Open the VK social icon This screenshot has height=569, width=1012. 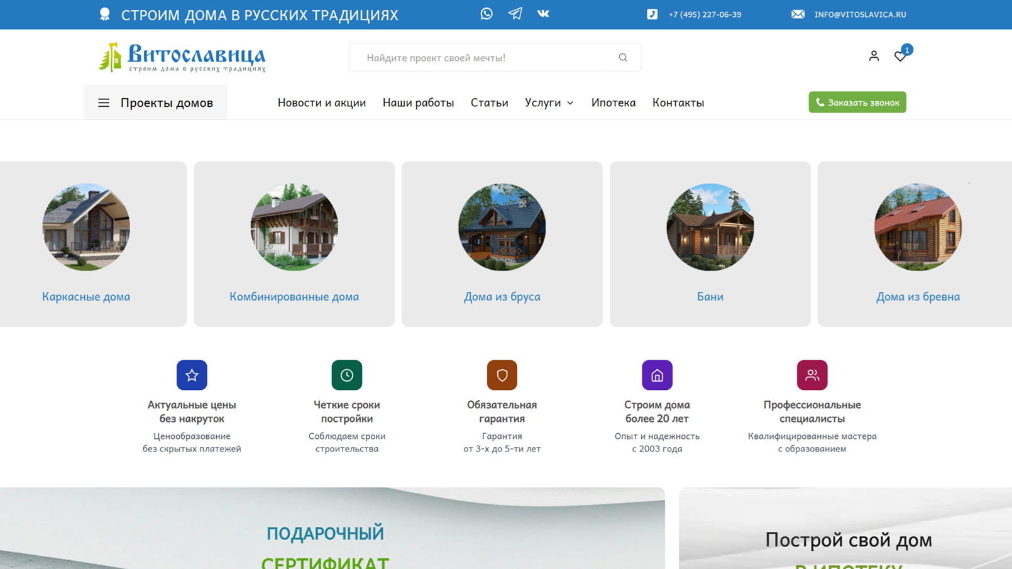pyautogui.click(x=543, y=14)
